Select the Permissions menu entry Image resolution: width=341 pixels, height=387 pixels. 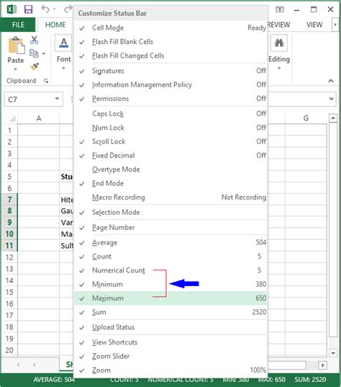click(x=170, y=99)
